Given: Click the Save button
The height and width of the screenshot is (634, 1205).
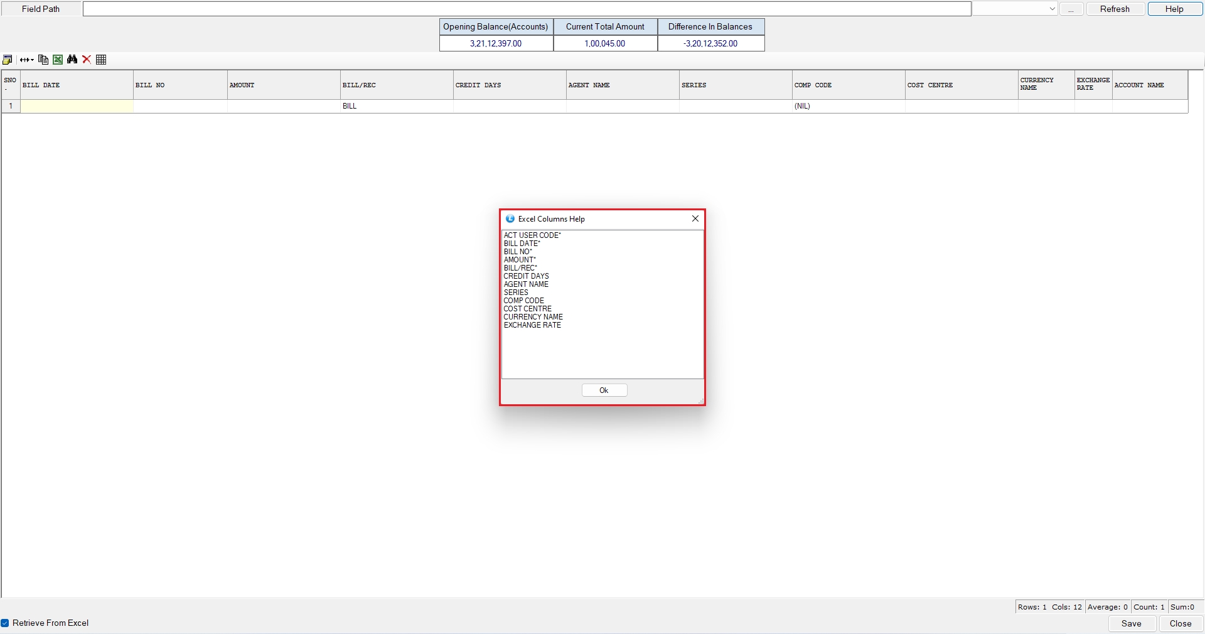Looking at the screenshot, I should (1131, 623).
